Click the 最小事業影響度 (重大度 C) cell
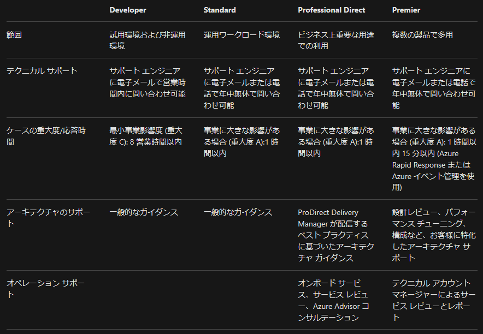Screen dimensions: 483x334 pyautogui.click(x=146, y=136)
